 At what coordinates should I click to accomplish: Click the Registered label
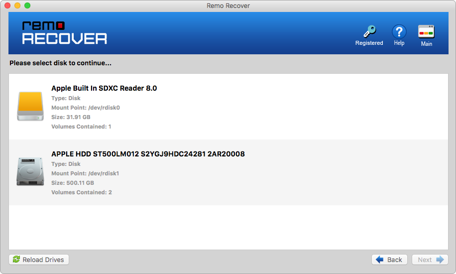click(x=369, y=43)
